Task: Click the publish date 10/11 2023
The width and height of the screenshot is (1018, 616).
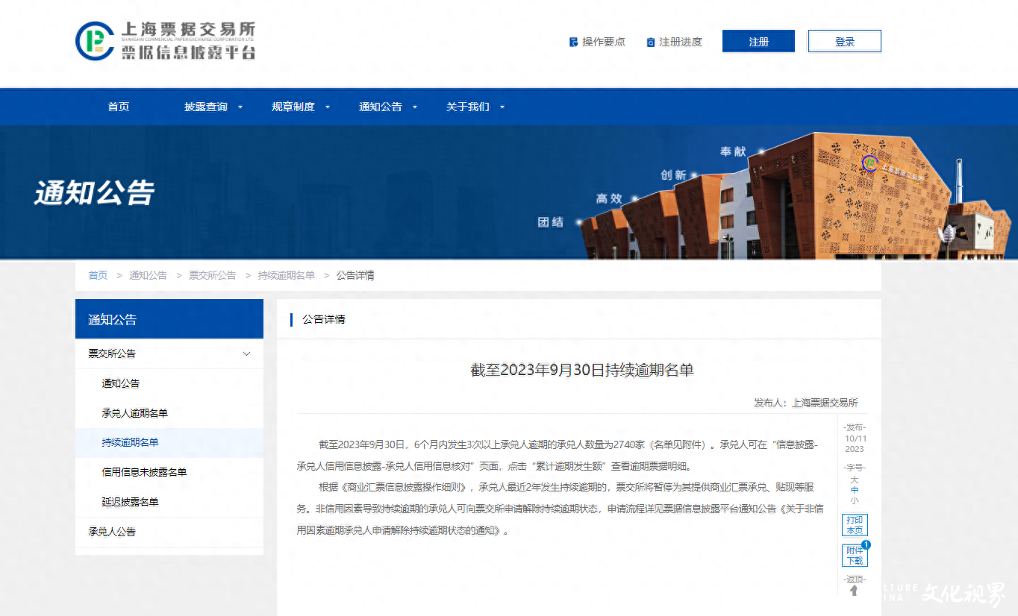Action: point(855,444)
